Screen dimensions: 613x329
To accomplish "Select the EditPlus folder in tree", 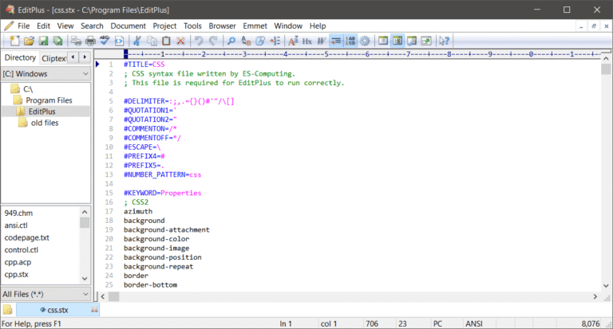I will pyautogui.click(x=42, y=112).
